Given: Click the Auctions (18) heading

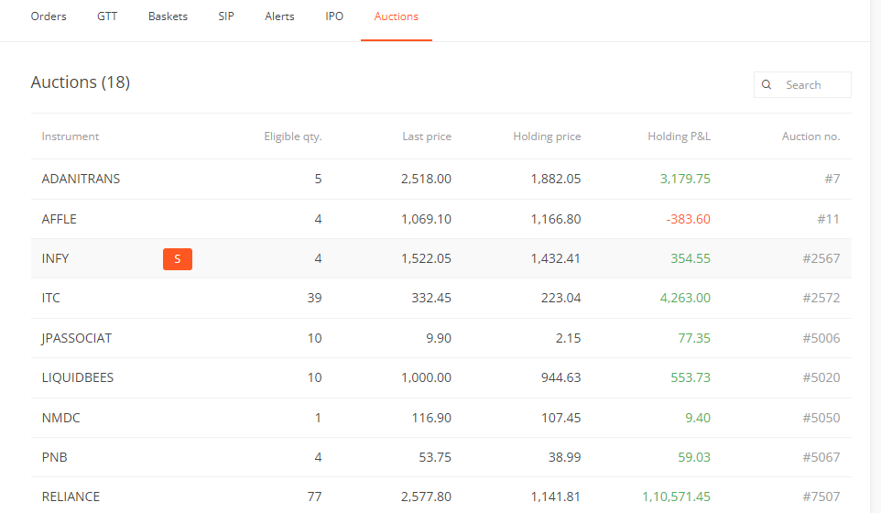Looking at the screenshot, I should tap(81, 82).
